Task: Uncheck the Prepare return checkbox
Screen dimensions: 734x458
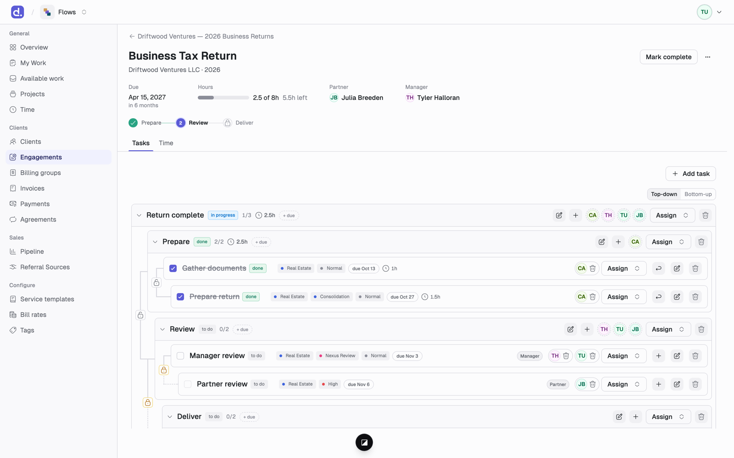Action: tap(180, 297)
